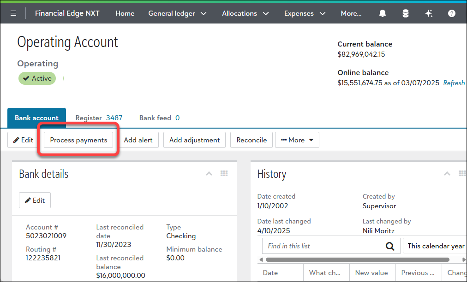Open the Allocations dropdown menu
This screenshot has height=282, width=467.
[x=245, y=13]
